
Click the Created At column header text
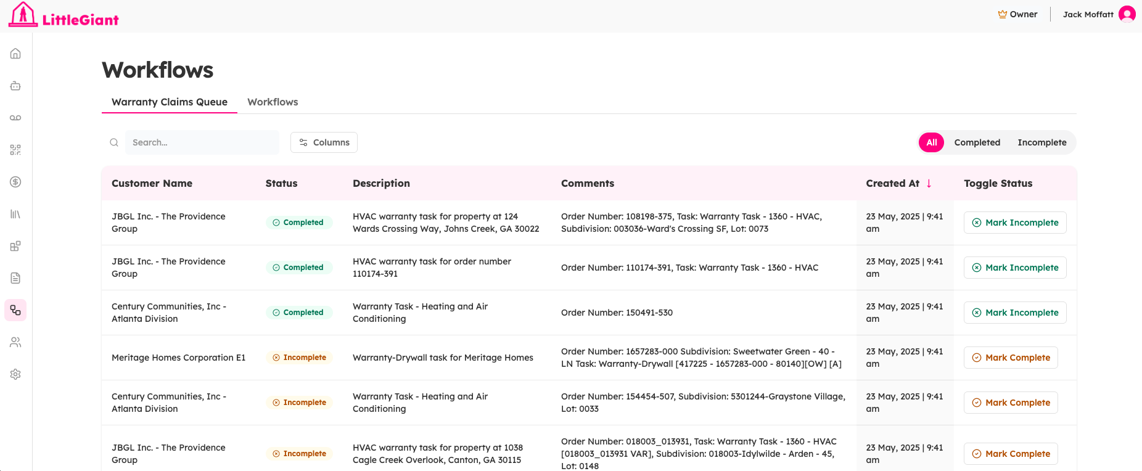(892, 183)
